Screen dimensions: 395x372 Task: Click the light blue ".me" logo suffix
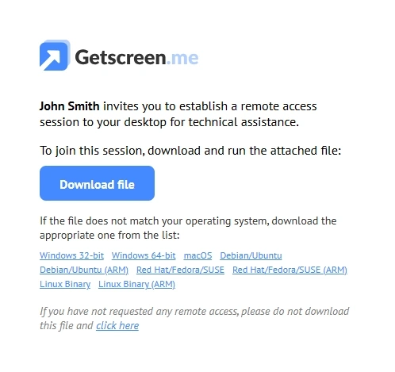pyautogui.click(x=182, y=58)
